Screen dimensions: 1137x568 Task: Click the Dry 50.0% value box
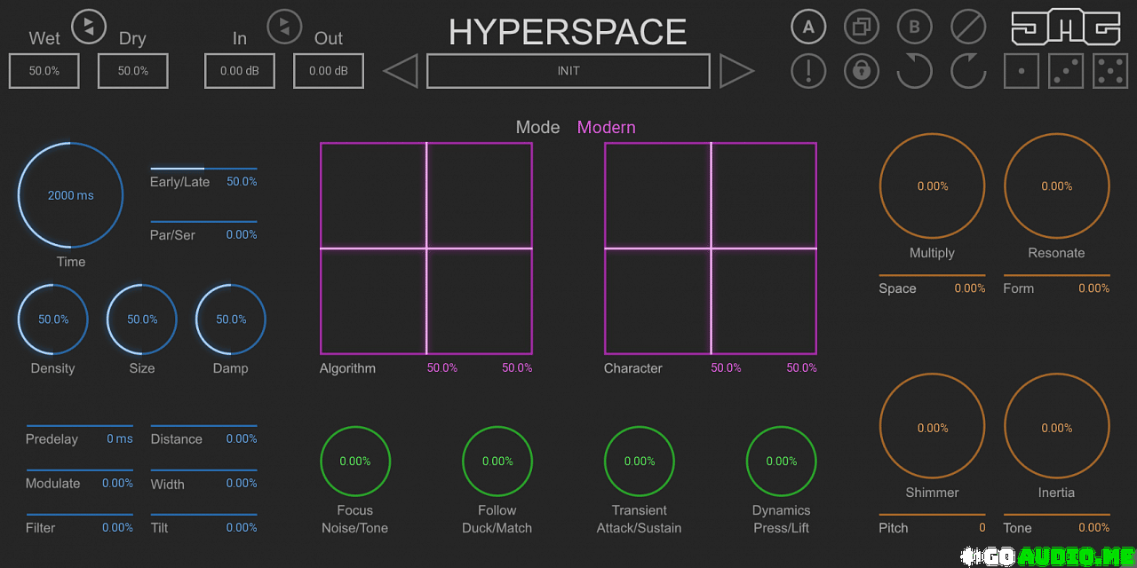coord(133,71)
